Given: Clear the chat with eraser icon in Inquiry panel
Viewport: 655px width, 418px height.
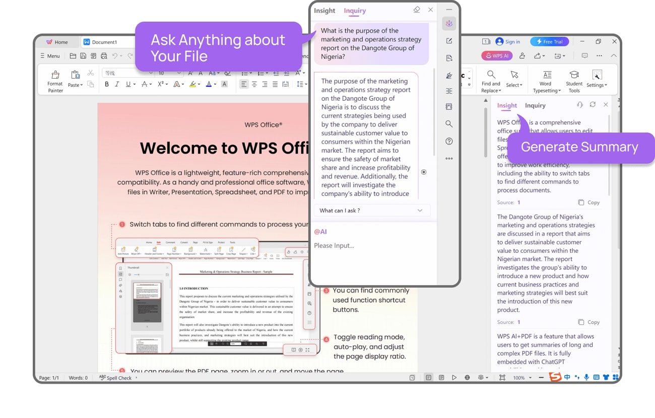Looking at the screenshot, I should (417, 10).
